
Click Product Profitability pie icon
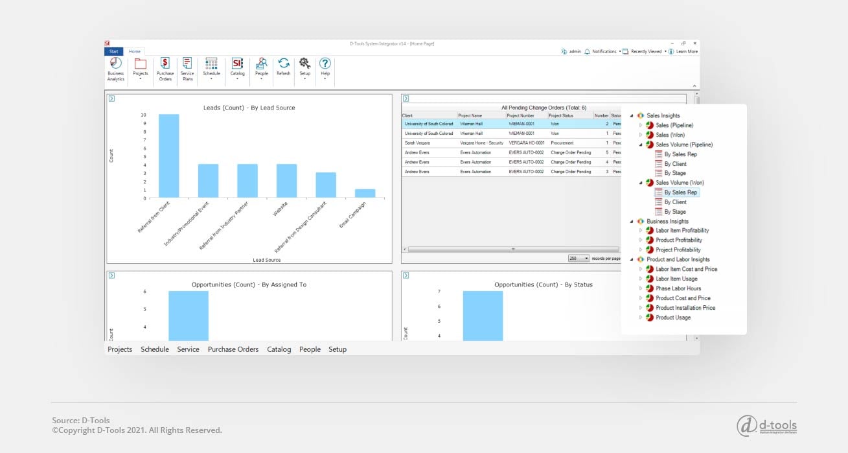pos(650,240)
